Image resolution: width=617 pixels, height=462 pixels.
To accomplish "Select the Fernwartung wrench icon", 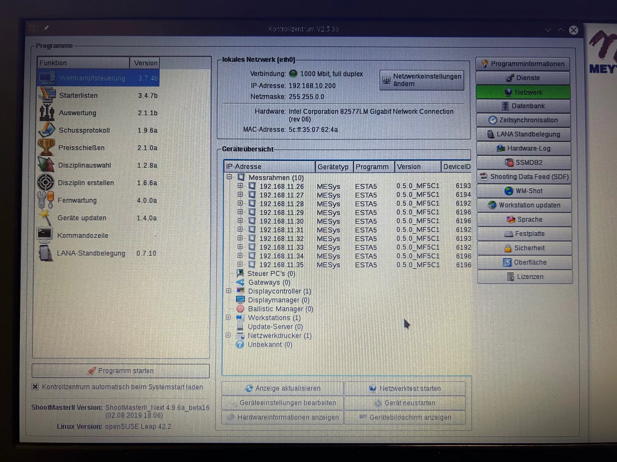I will point(46,200).
